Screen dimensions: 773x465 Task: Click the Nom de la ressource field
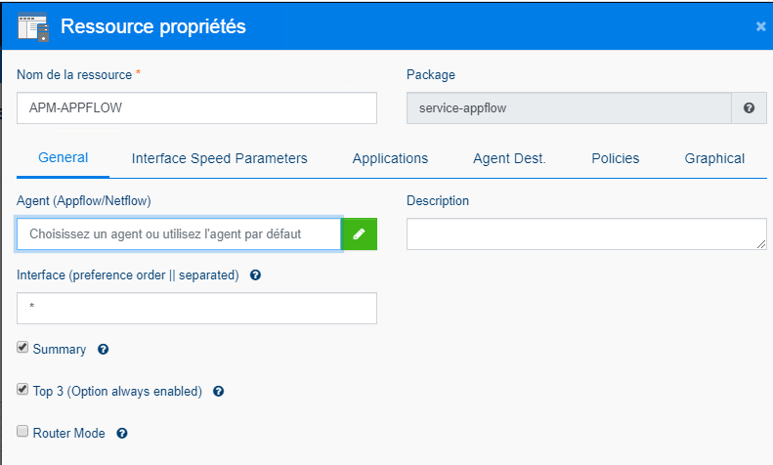pyautogui.click(x=196, y=108)
